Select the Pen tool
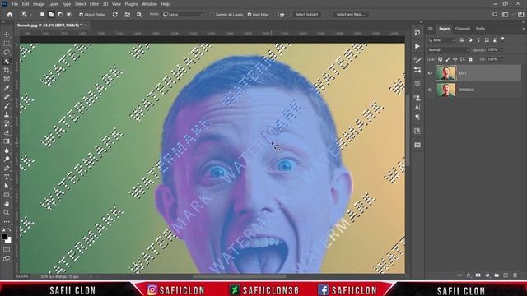Screen dimensions: 527x296 coord(7,168)
